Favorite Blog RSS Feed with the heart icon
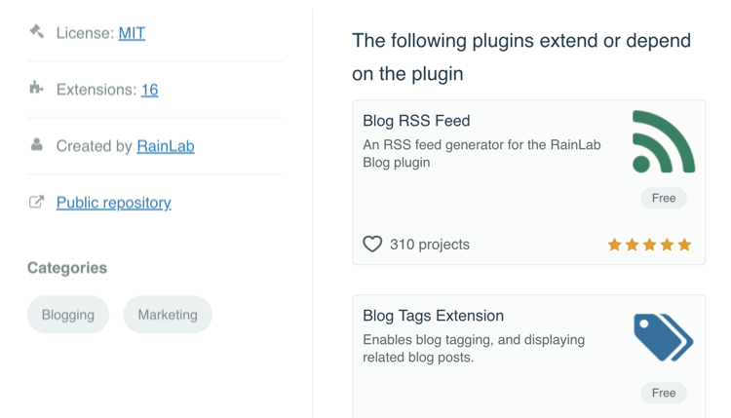 (372, 245)
